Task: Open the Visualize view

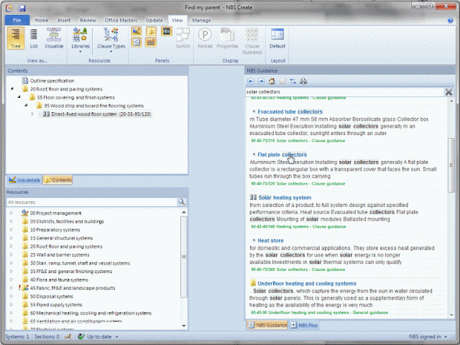Action: tap(54, 38)
